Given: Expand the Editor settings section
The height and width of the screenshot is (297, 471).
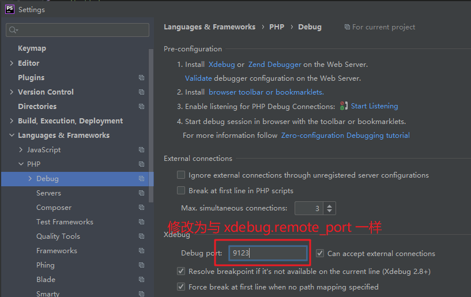Looking at the screenshot, I should (x=12, y=63).
